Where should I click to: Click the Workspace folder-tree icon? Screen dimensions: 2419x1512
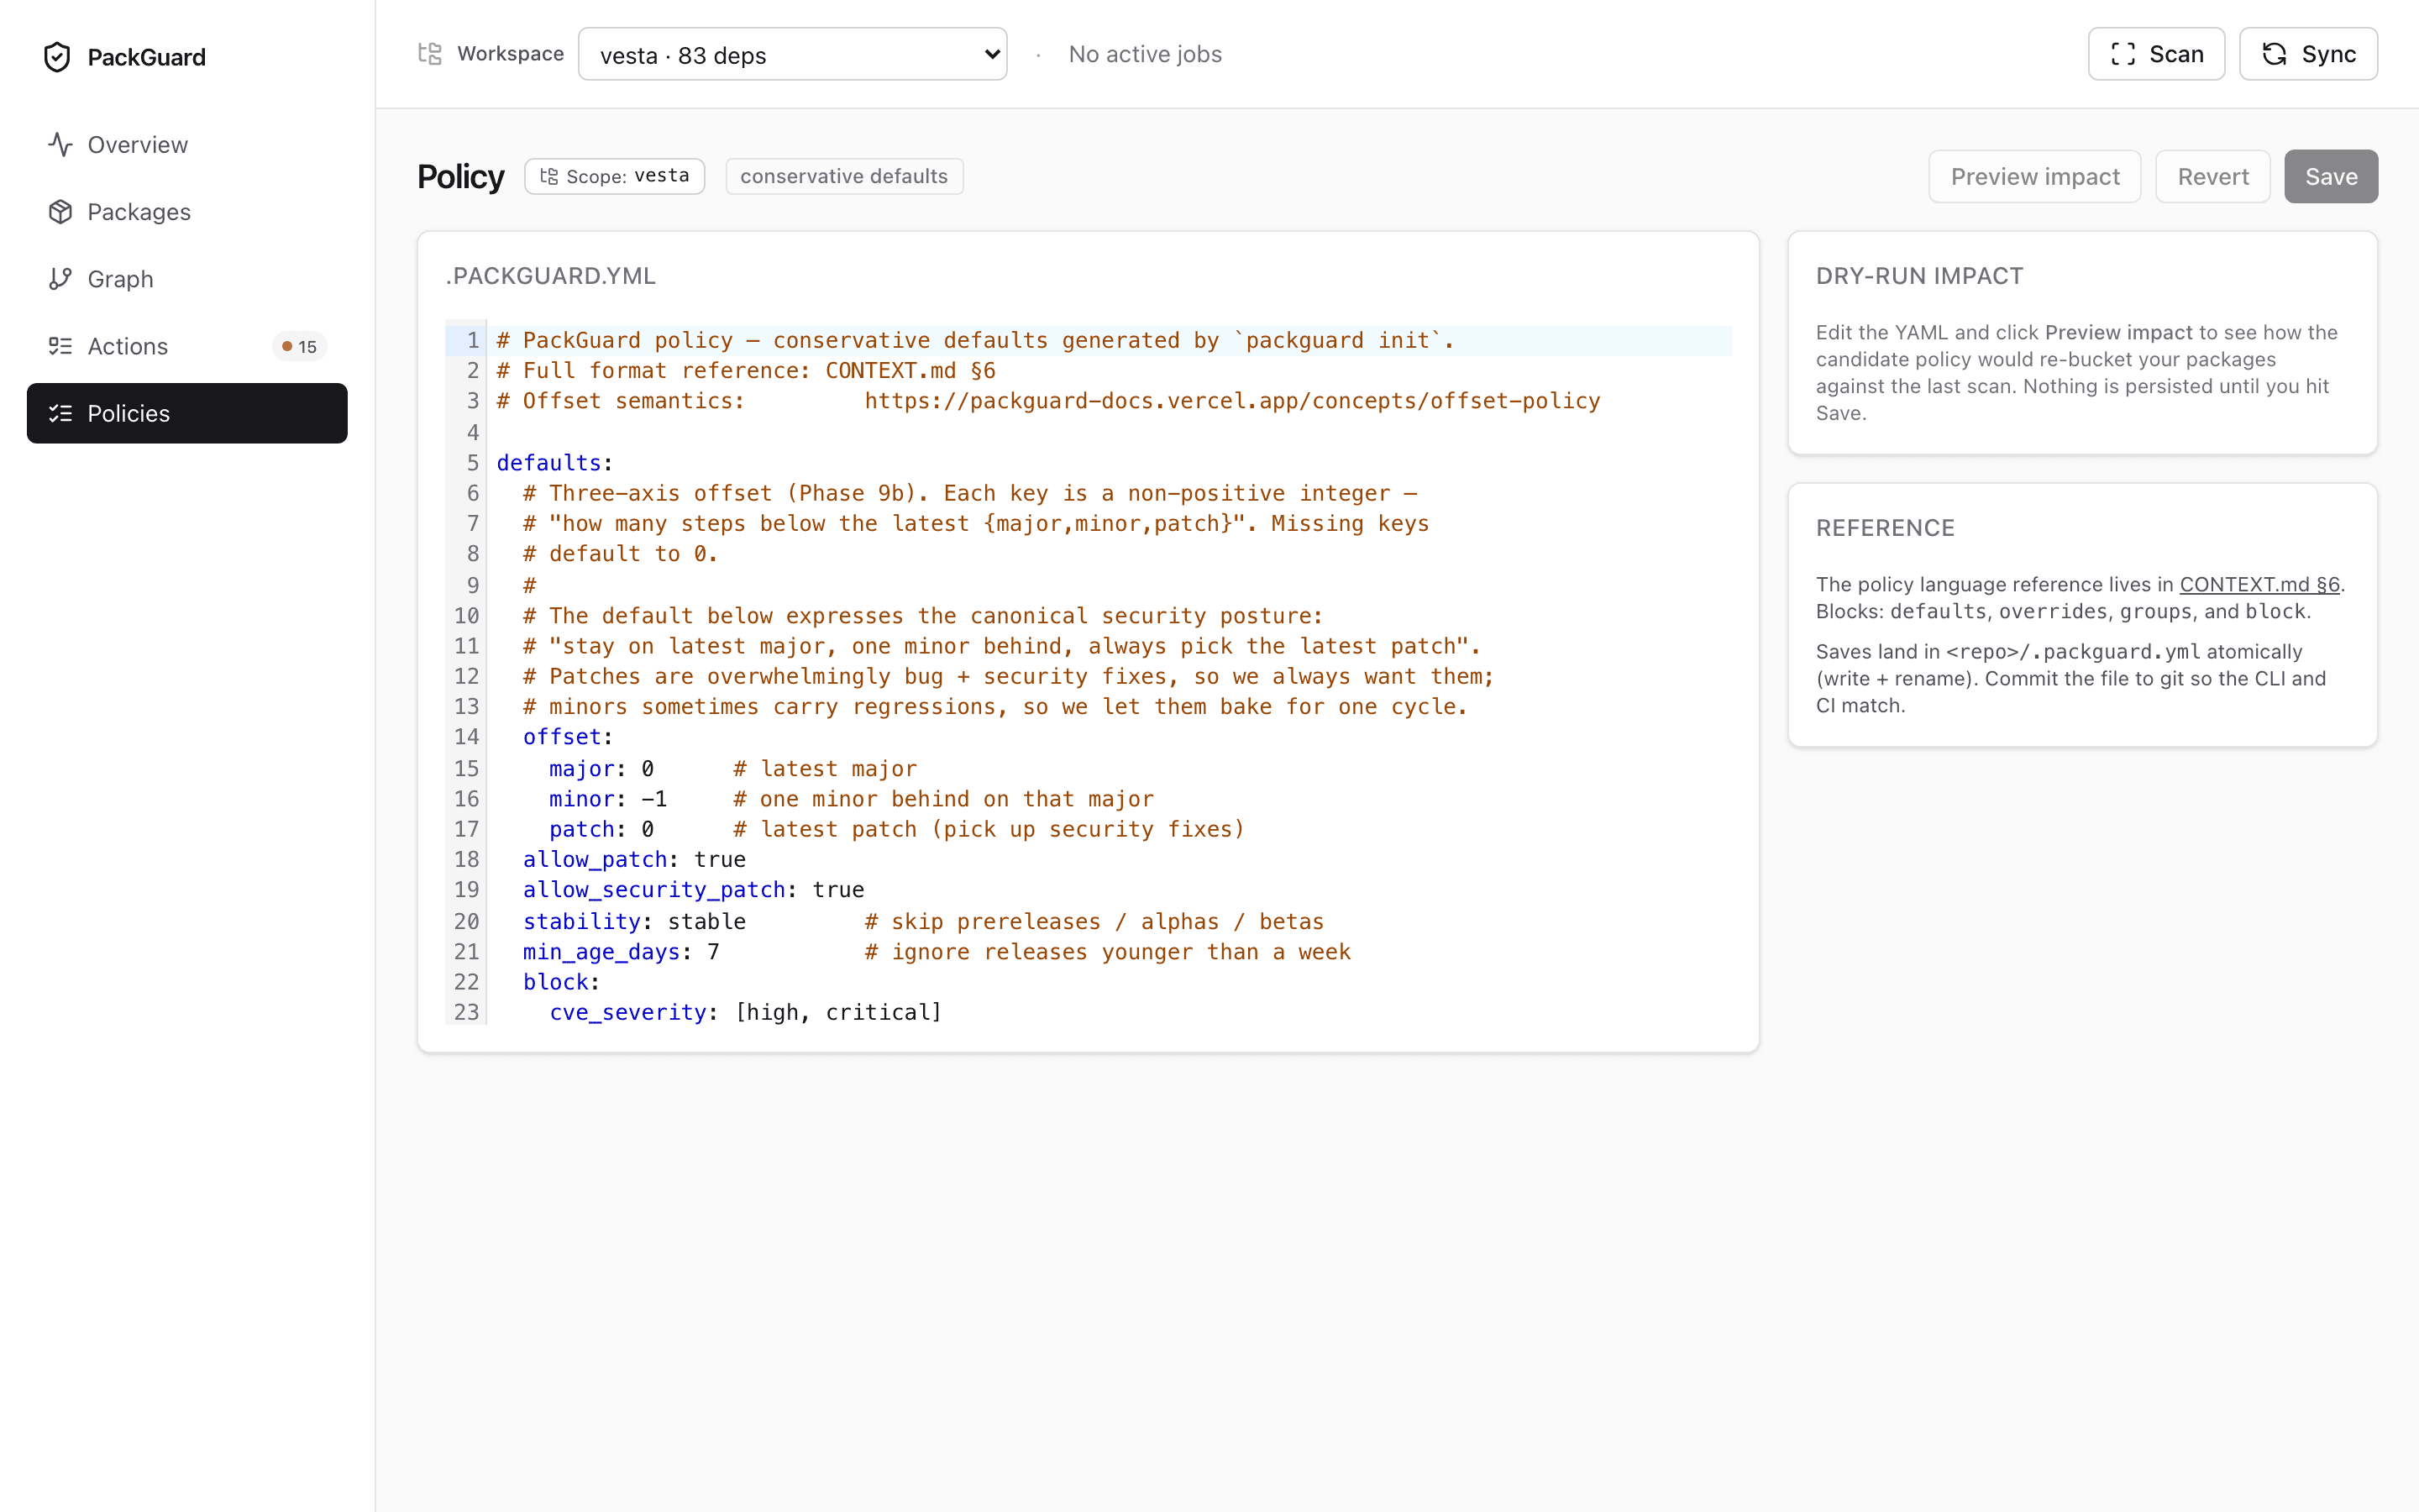[430, 54]
